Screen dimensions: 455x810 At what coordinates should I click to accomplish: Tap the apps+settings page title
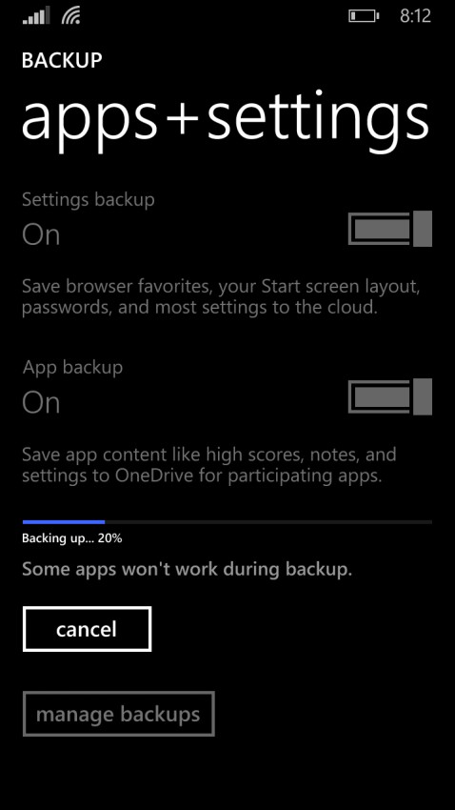tap(226, 120)
